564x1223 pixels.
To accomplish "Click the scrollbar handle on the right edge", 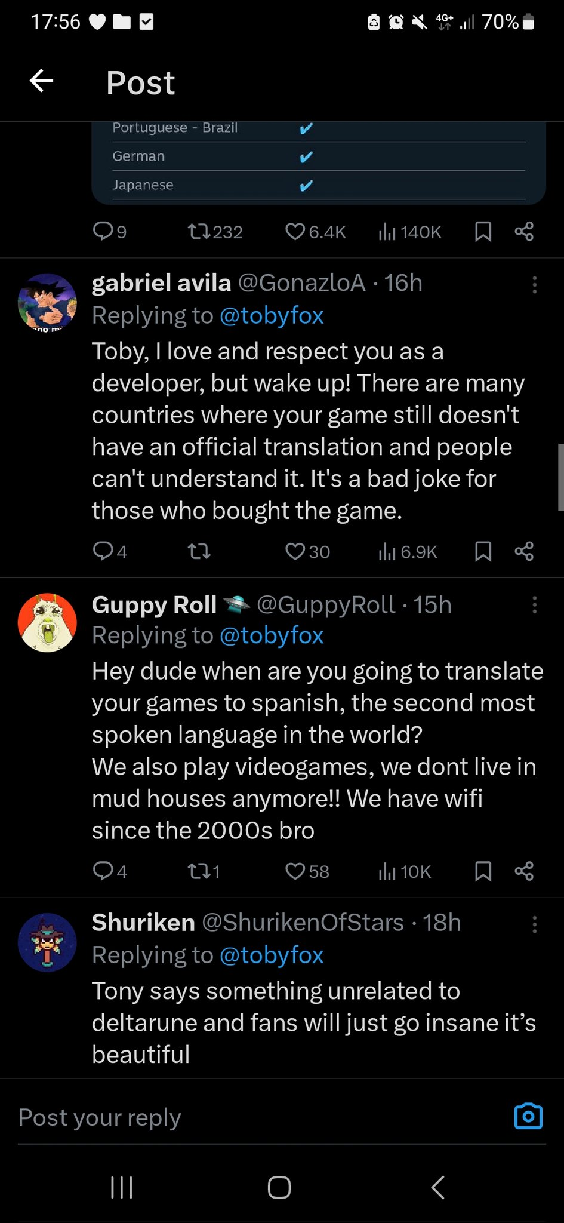I will [560, 478].
